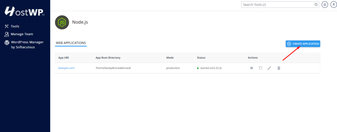
Task: Open Manage Team in the sidebar
Action: pyautogui.click(x=19, y=34)
